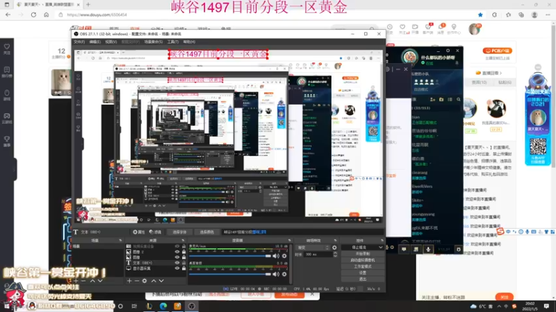Toggle lock on 文本 (GDI+) source
Image resolution: width=556 pixels, height=312 pixels.
pyautogui.click(x=183, y=263)
